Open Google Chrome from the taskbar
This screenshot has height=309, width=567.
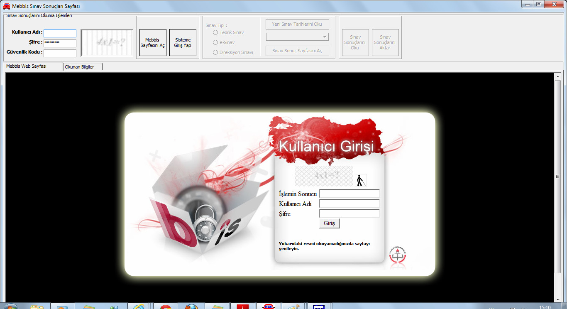point(165,306)
